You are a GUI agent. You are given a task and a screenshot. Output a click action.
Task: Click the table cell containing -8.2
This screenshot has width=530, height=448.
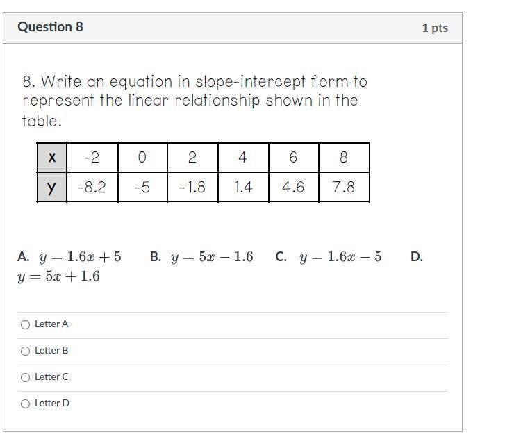tap(92, 188)
